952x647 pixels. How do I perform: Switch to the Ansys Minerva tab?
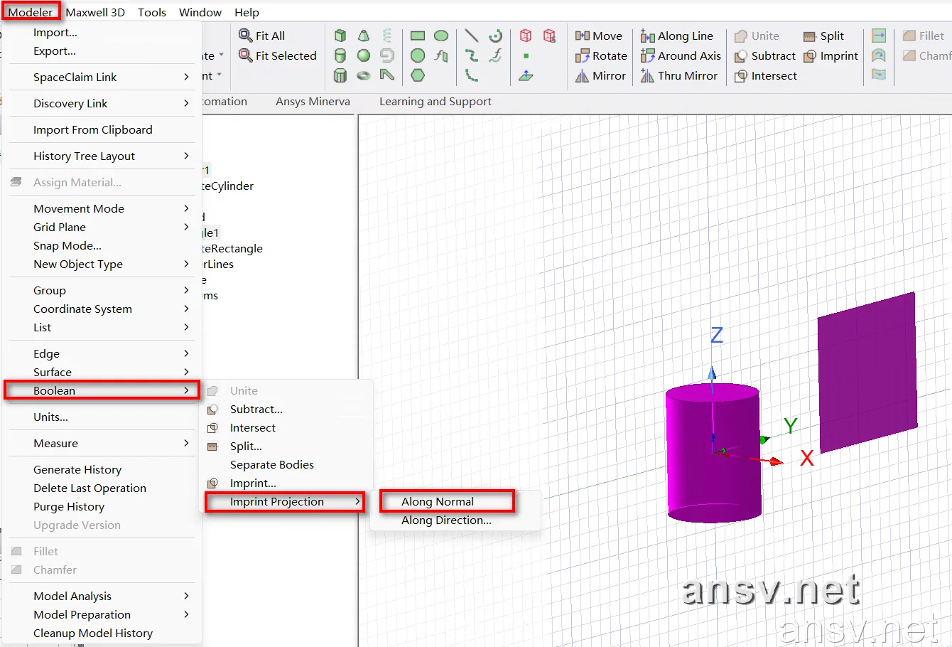click(x=313, y=101)
